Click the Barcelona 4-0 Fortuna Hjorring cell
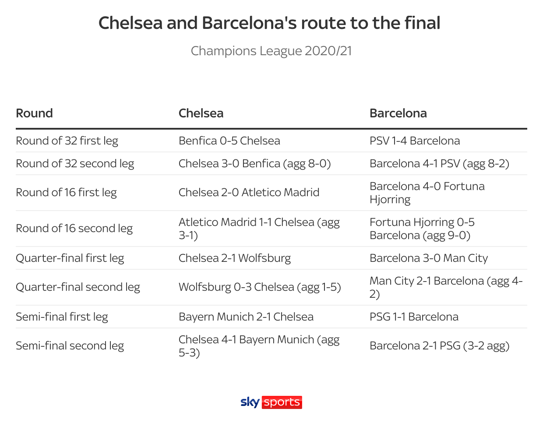Screen dimensions: 543x423 coord(427,193)
